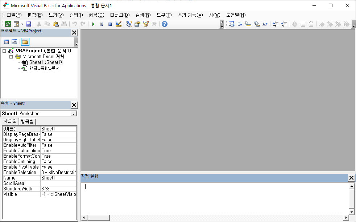Open the 디버그(D) menu
This screenshot has height=222, width=356.
pos(120,15)
